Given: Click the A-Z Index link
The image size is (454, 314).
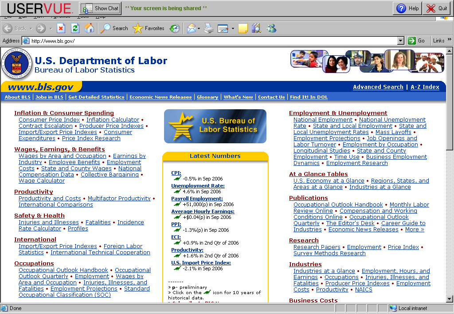Looking at the screenshot, I should (x=425, y=87).
